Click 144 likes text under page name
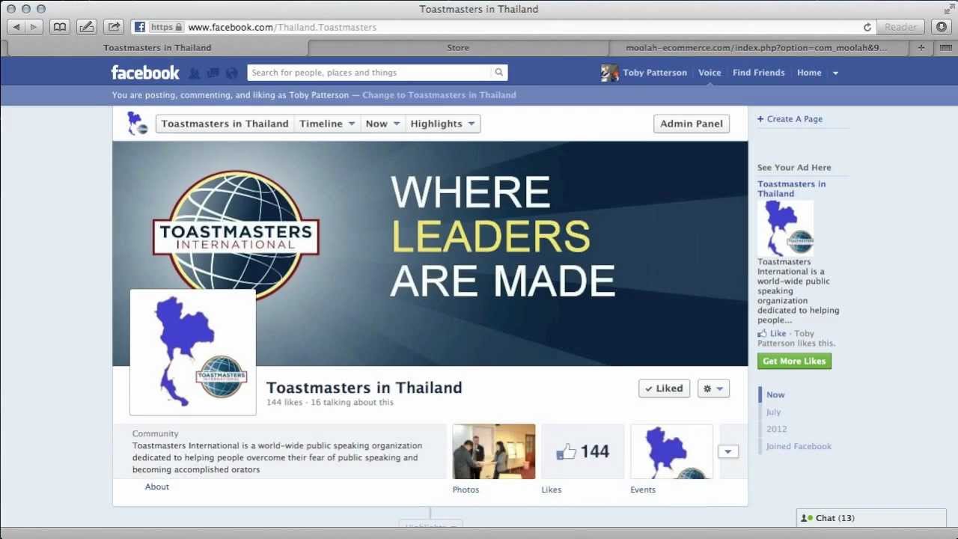 [x=284, y=402]
